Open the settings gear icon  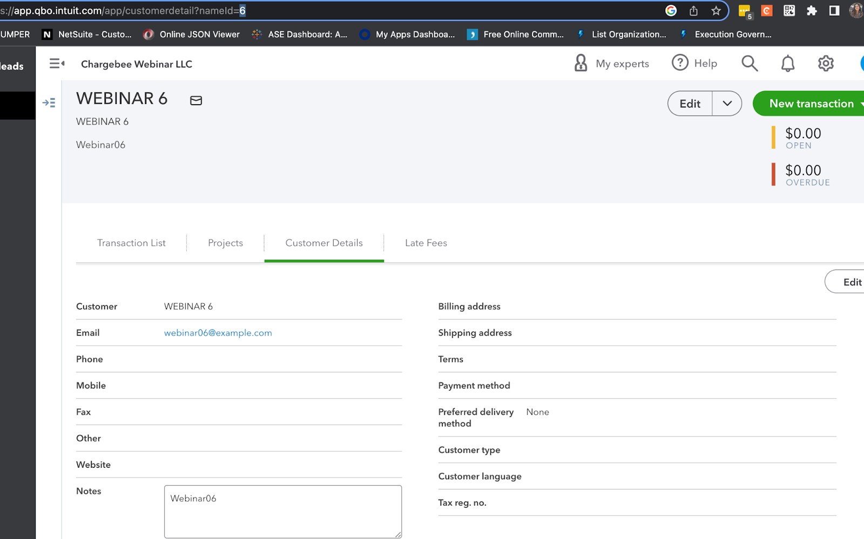[826, 64]
